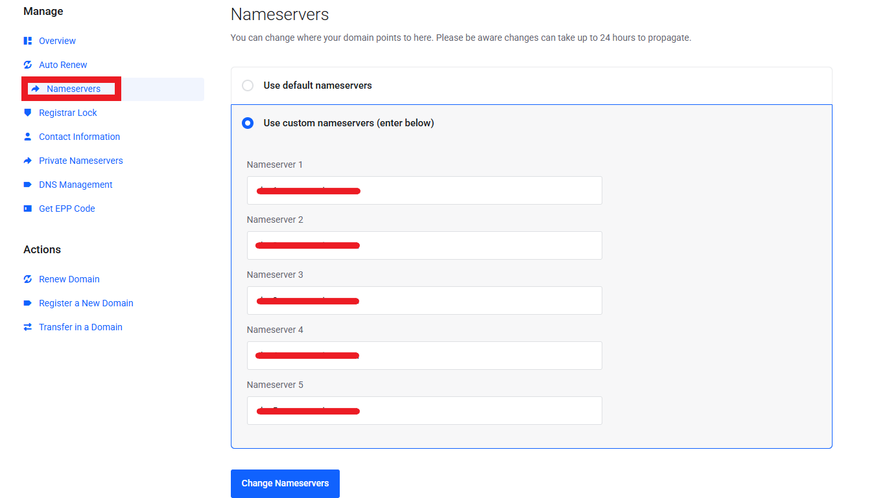This screenshot has height=498, width=887.
Task: Click the Overview dashboard icon
Action: pos(28,41)
